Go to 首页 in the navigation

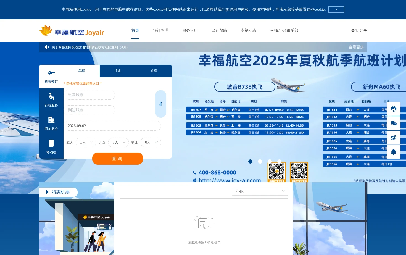click(135, 30)
